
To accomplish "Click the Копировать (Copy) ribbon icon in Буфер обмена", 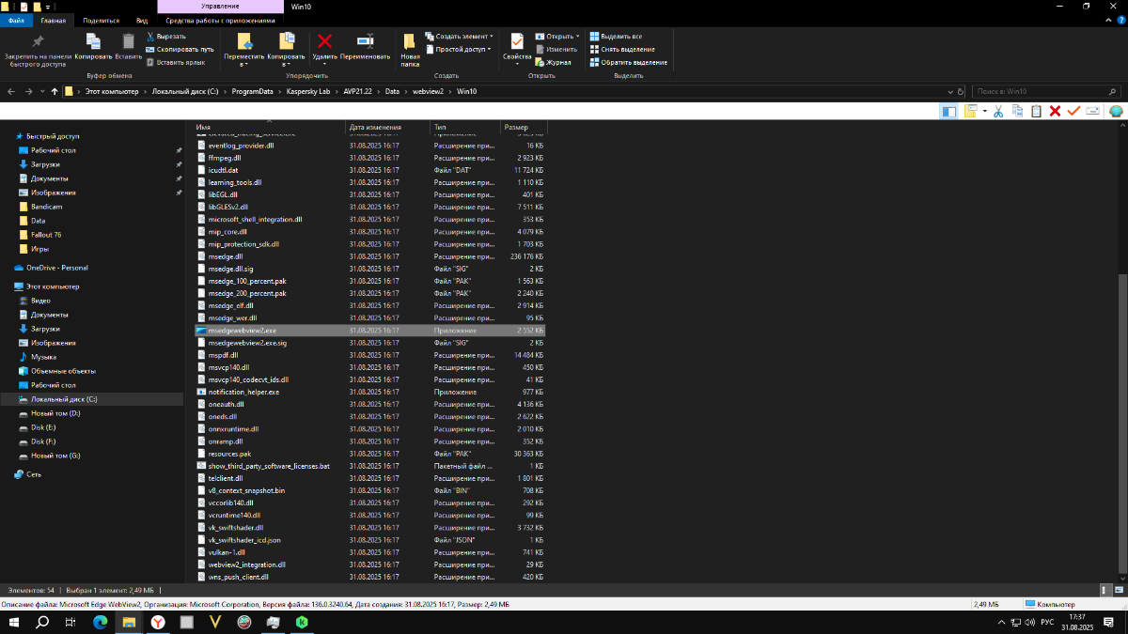I will click(x=93, y=45).
